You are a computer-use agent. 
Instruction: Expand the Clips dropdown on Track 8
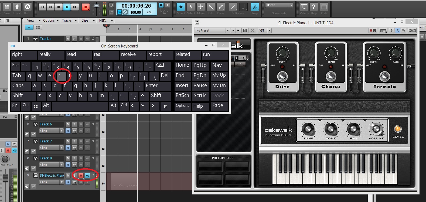(x=51, y=165)
